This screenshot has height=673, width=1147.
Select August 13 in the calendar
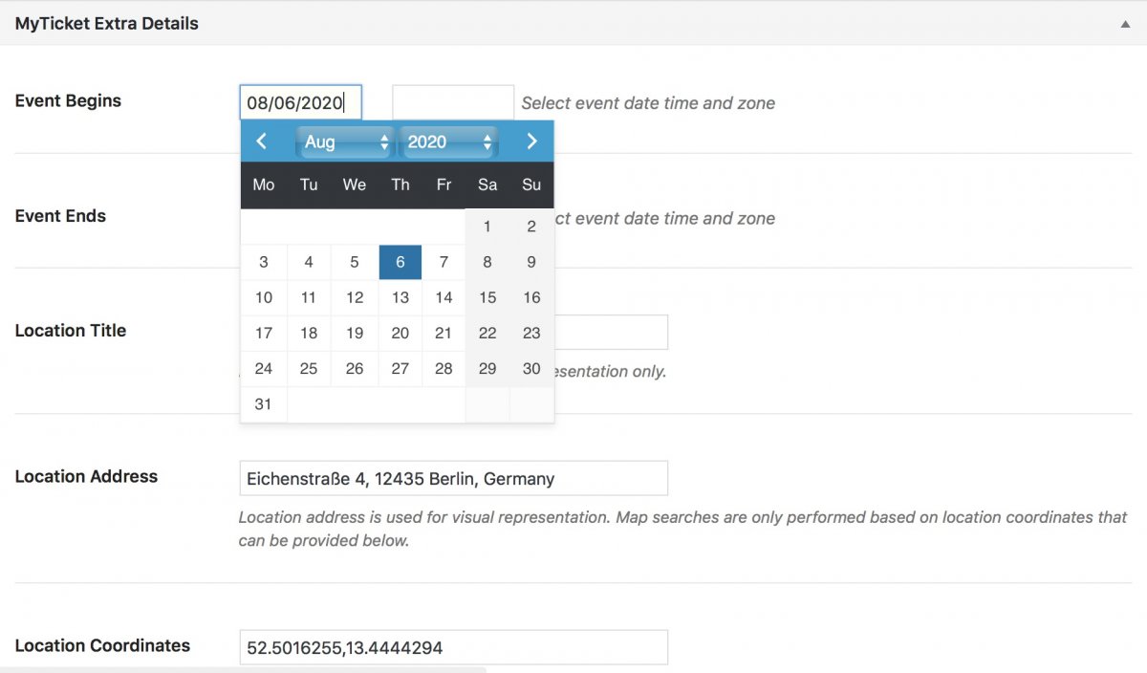point(400,297)
